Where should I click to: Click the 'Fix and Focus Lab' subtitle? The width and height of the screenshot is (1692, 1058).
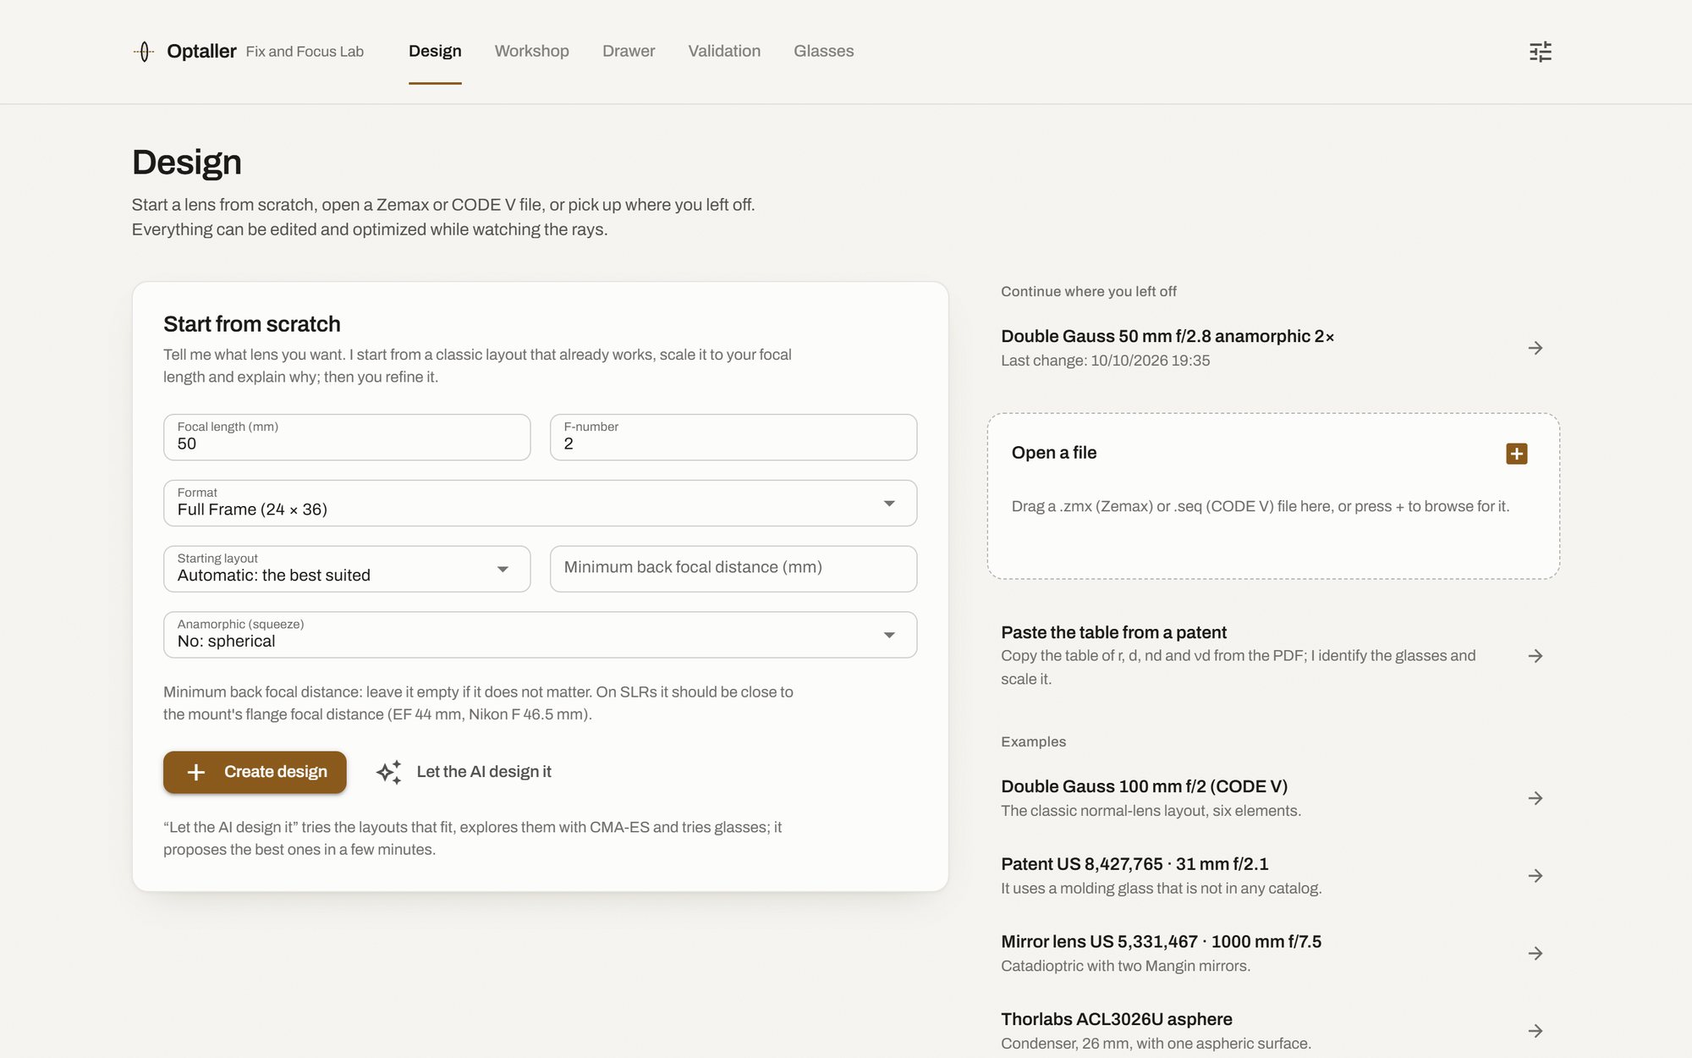[305, 52]
